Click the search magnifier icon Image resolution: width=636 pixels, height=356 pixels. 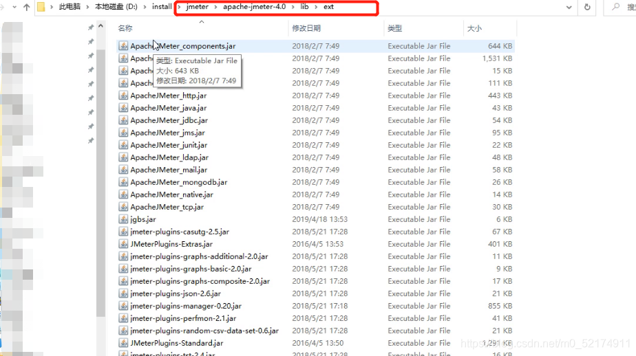coord(616,7)
